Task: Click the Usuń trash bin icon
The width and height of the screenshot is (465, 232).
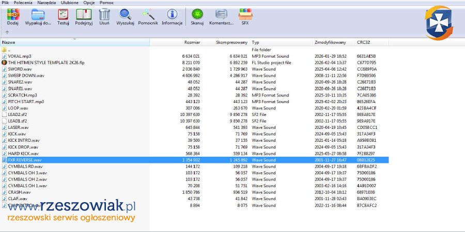Action: pos(104,15)
